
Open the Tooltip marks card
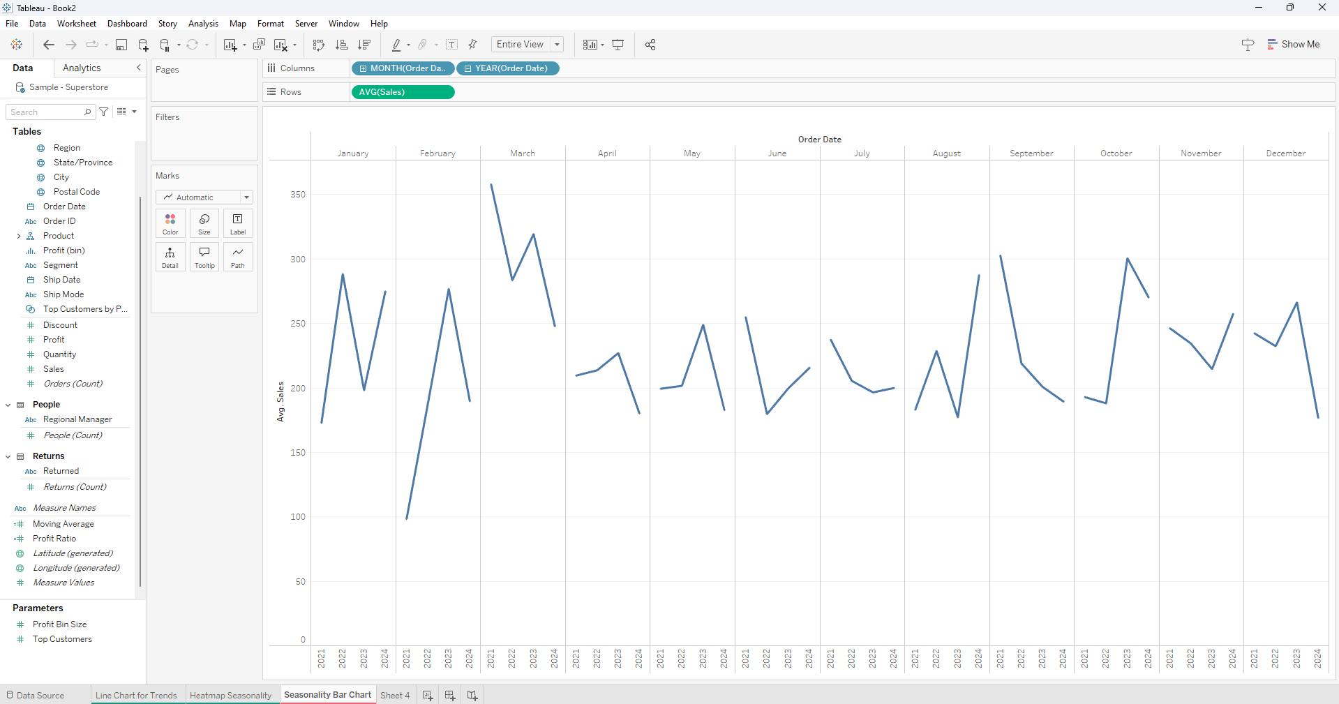[204, 257]
